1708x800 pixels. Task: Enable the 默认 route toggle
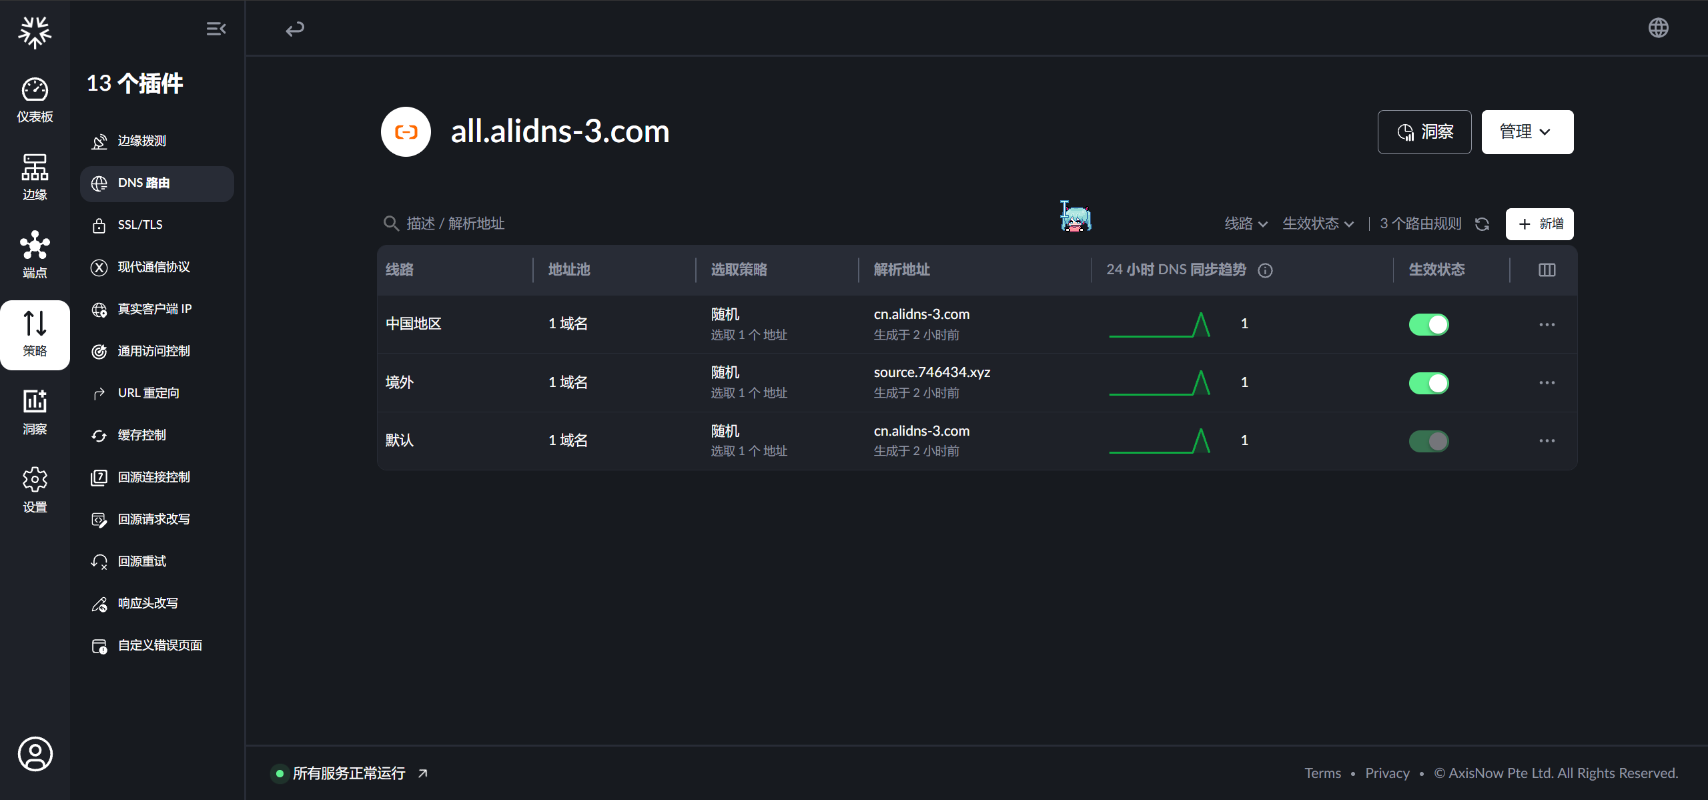[x=1428, y=441]
